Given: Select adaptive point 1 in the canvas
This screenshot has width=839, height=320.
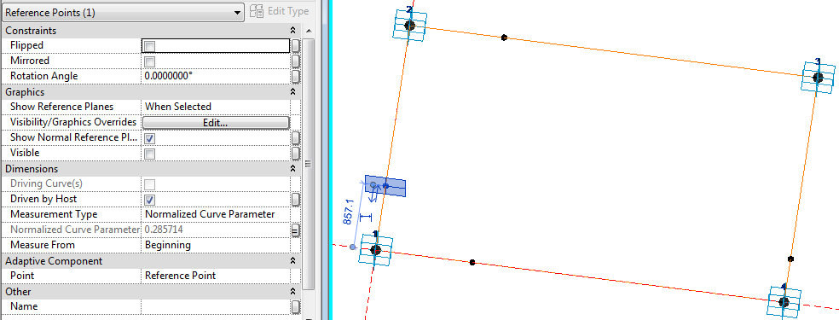Looking at the screenshot, I should tap(376, 249).
